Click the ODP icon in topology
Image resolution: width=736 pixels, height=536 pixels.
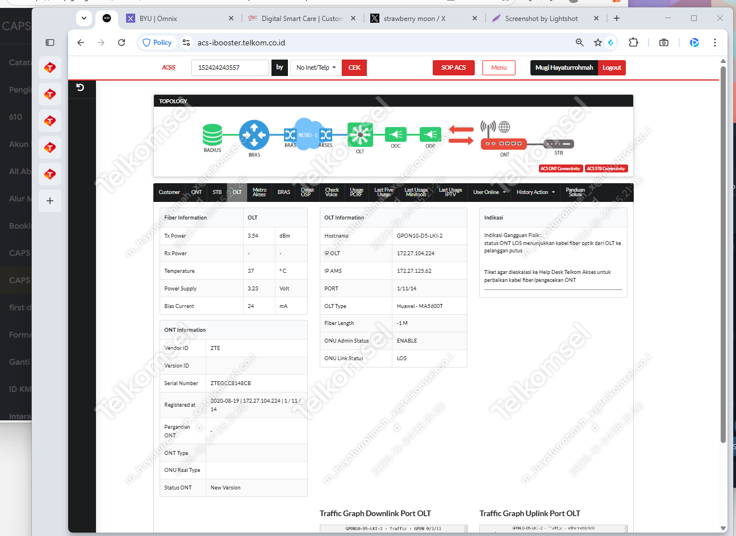point(430,134)
